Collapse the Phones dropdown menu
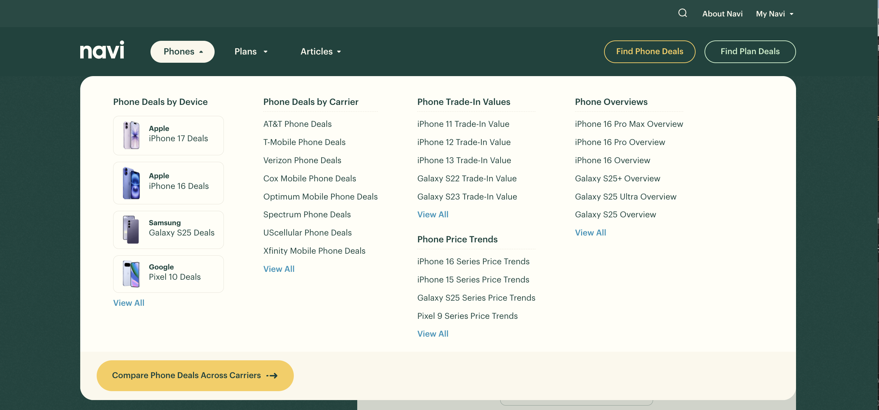The height and width of the screenshot is (410, 879). point(182,51)
